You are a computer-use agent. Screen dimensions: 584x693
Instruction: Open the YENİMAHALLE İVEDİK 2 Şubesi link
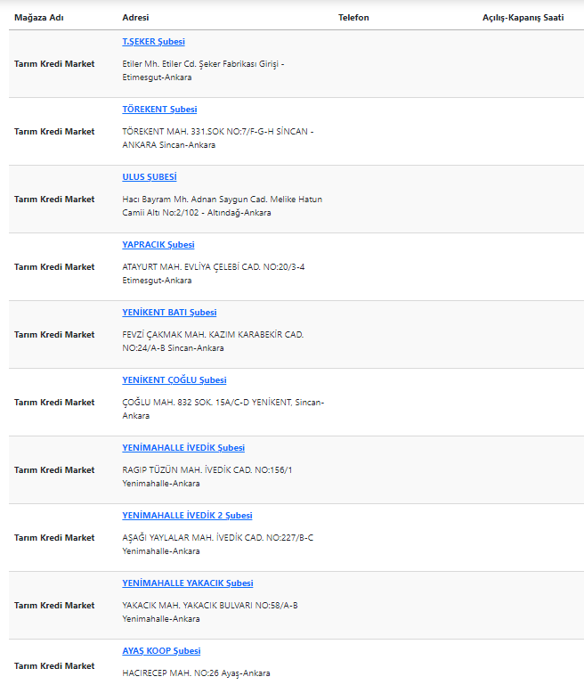[x=187, y=516]
